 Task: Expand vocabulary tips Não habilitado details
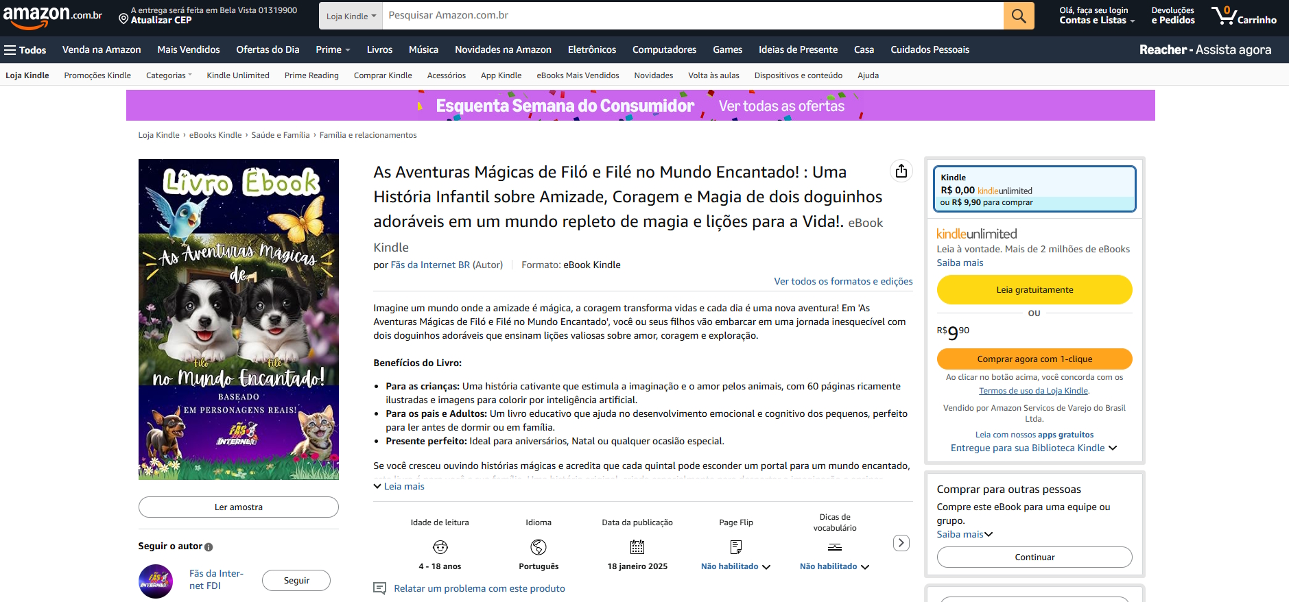pyautogui.click(x=835, y=566)
